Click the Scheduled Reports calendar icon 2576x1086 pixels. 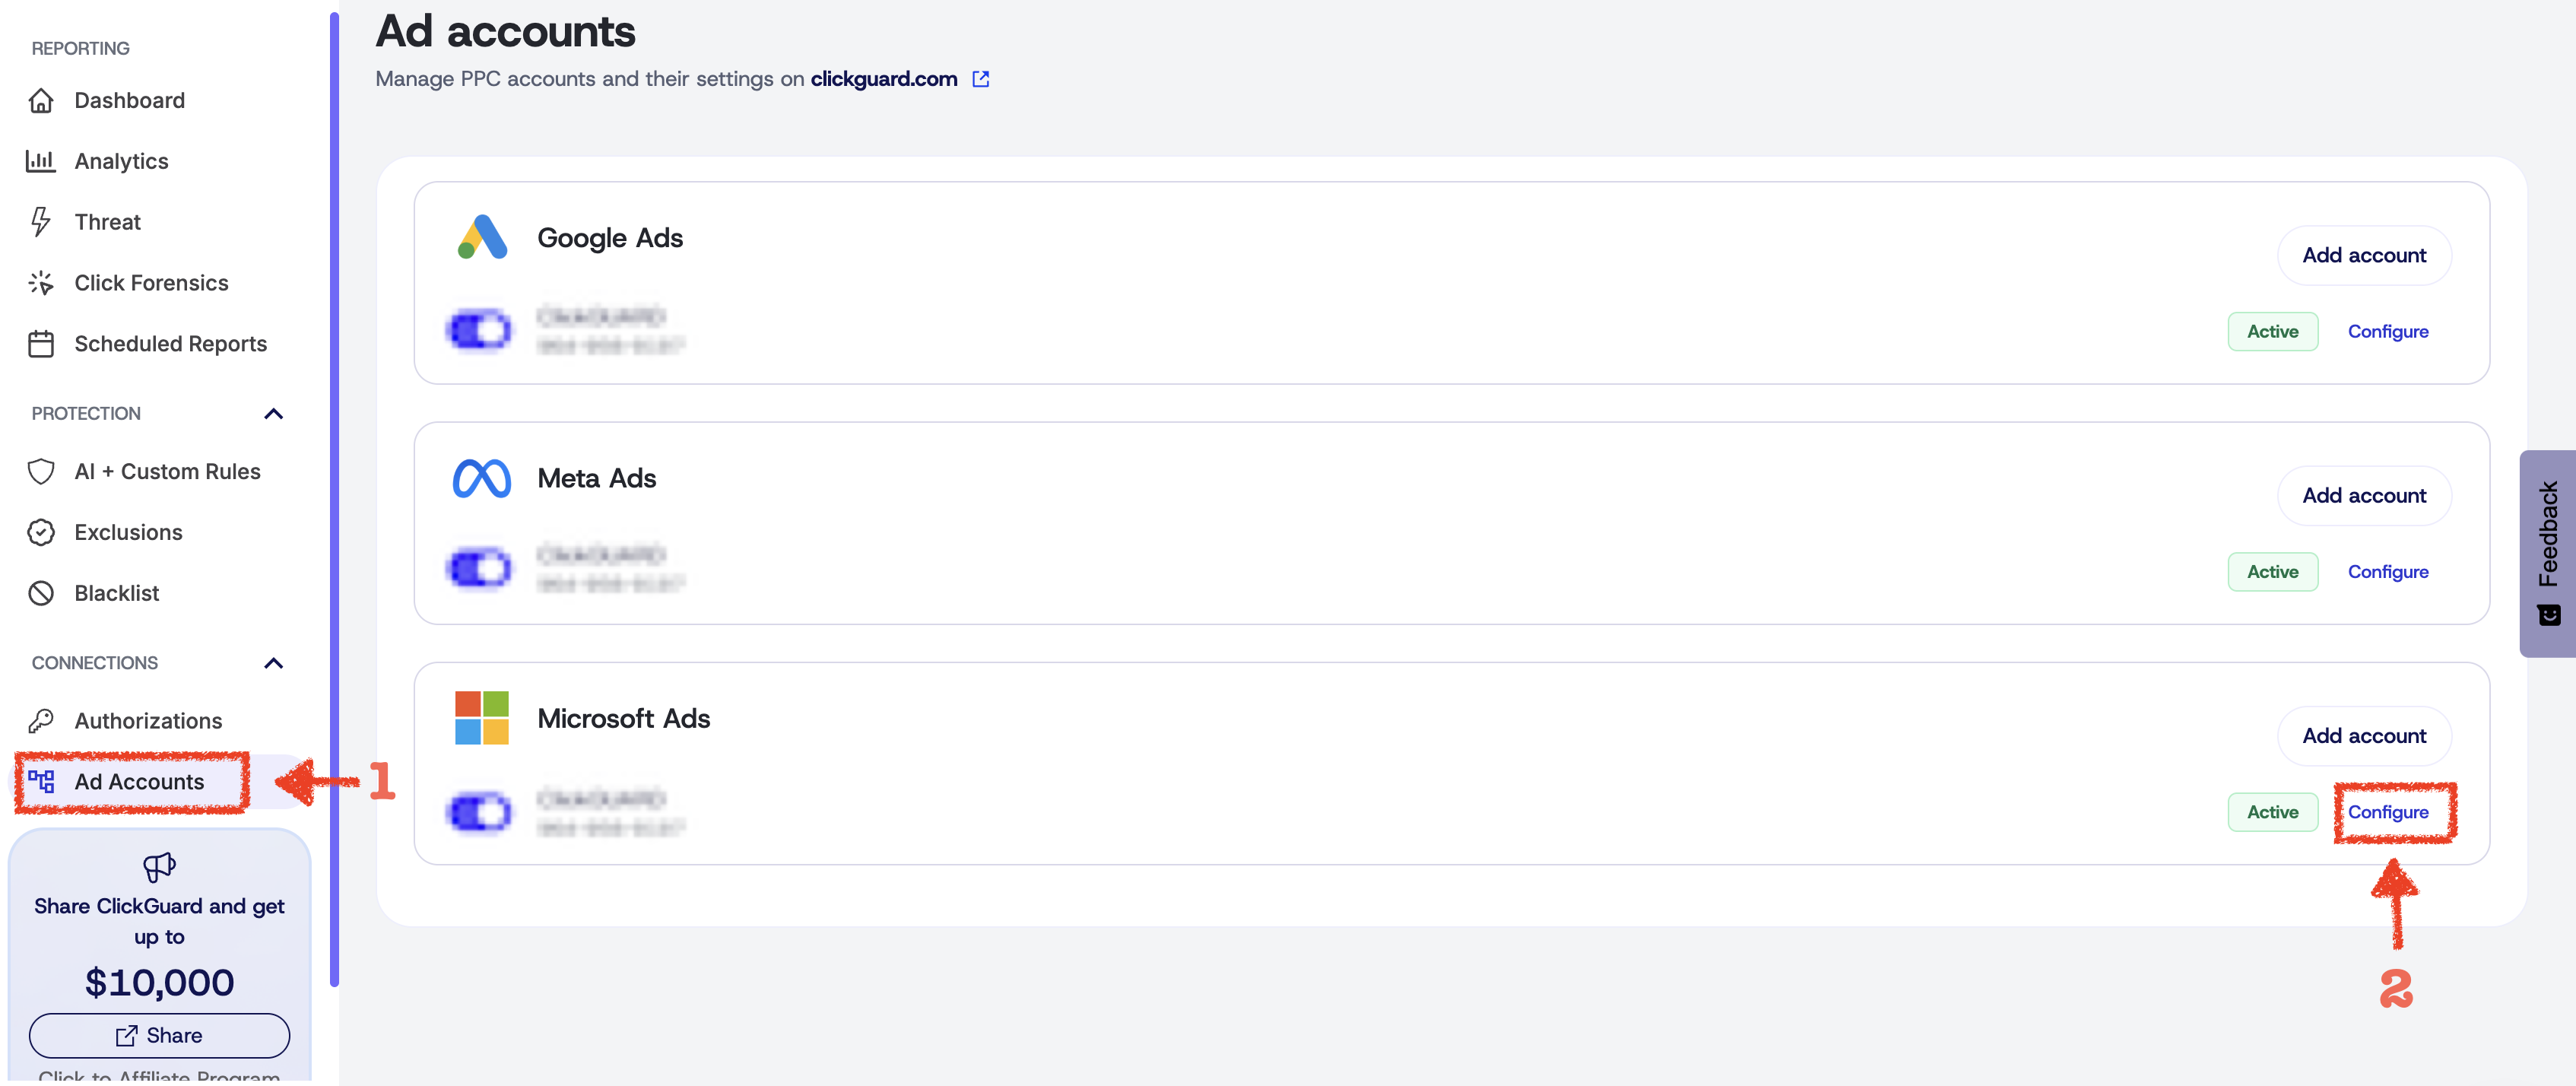coord(41,343)
